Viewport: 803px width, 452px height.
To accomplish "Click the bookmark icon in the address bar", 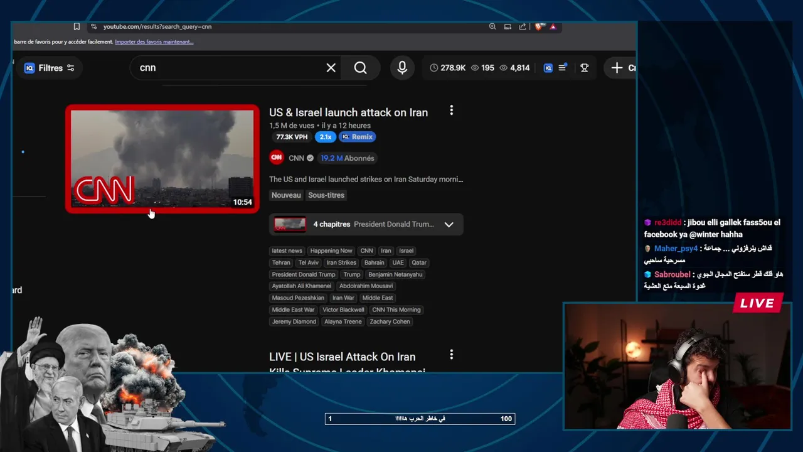I will (77, 26).
